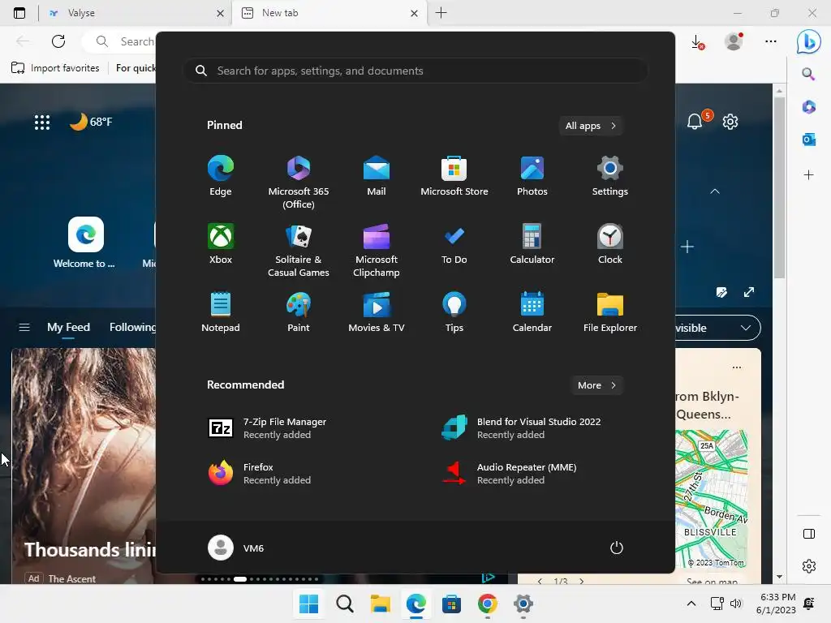This screenshot has height=623, width=831.
Task: Open Edge Settings and more menu
Action: (x=771, y=41)
